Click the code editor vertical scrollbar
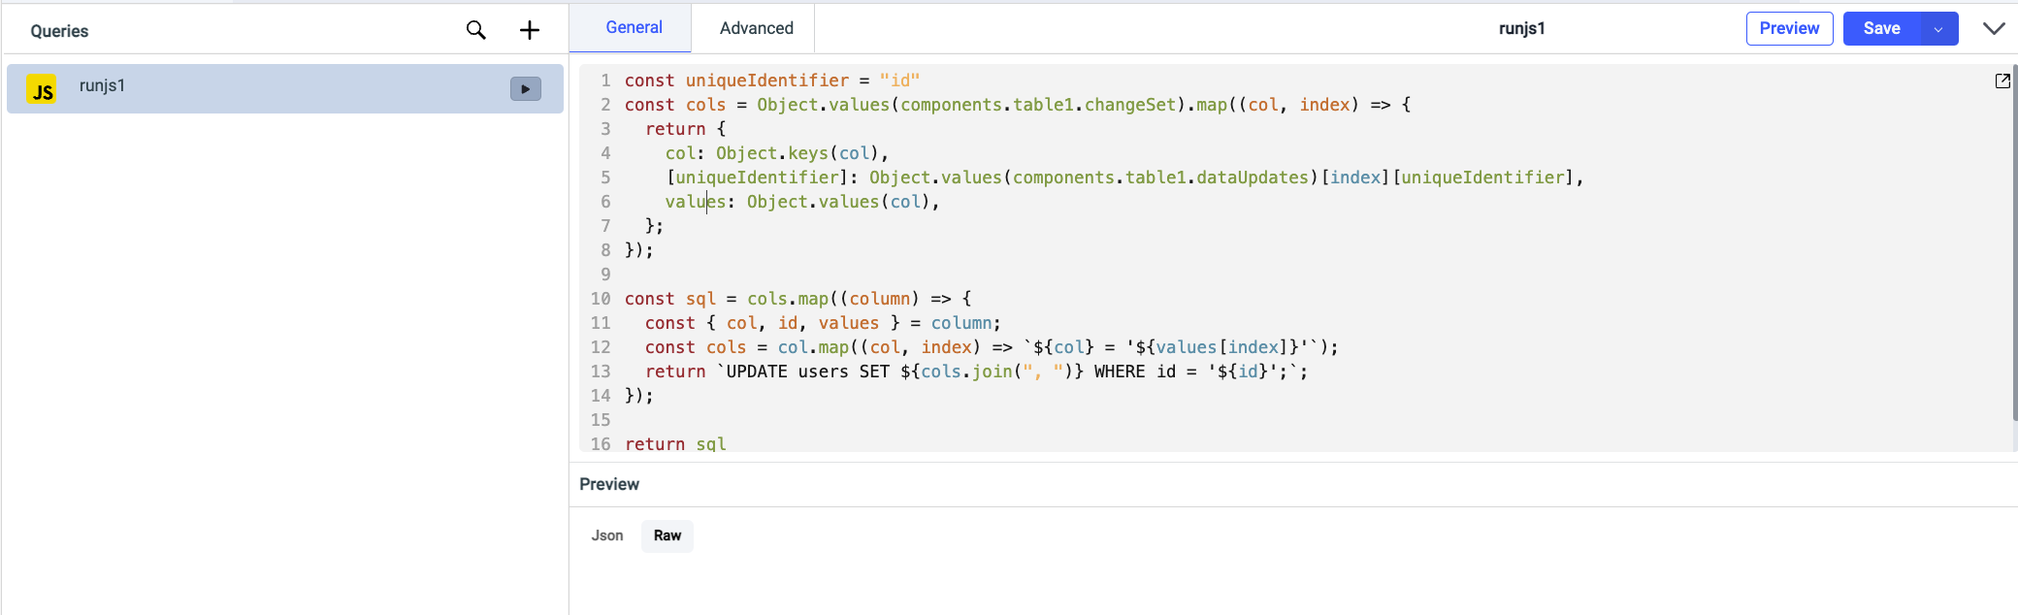The width and height of the screenshot is (2018, 615). point(2014,243)
